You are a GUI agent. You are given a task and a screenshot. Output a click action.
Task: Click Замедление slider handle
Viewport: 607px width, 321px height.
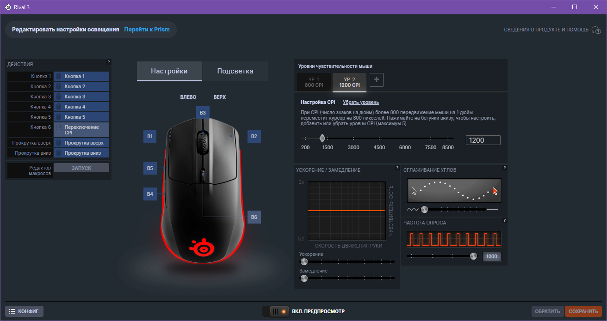coord(304,278)
